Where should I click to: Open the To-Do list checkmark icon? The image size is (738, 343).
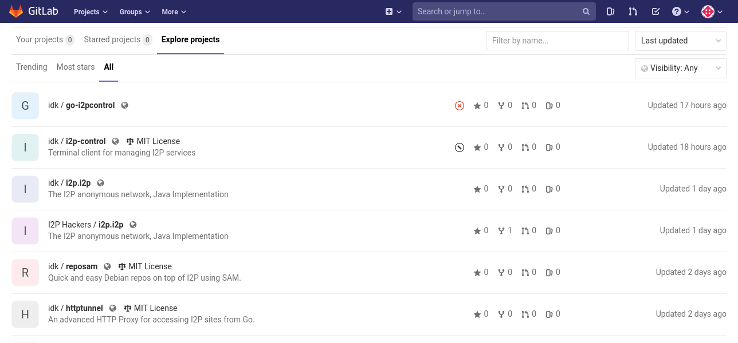(x=655, y=11)
